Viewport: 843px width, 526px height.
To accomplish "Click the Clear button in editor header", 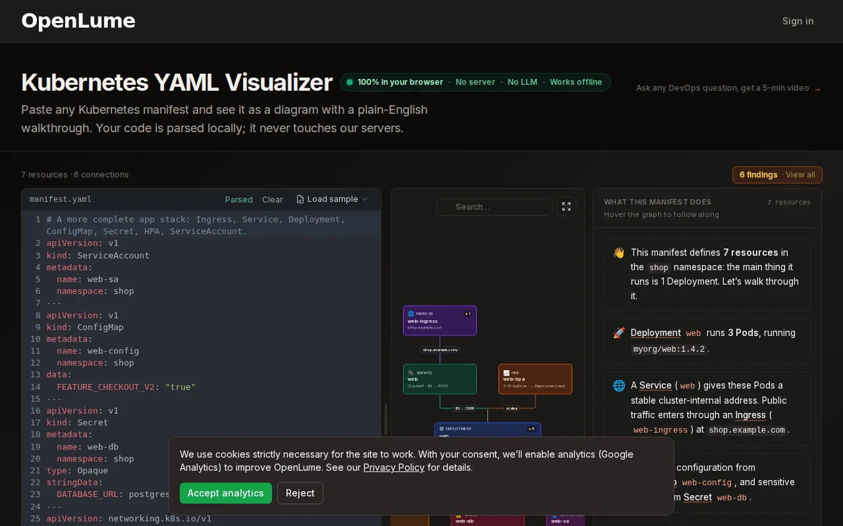I will pos(272,199).
